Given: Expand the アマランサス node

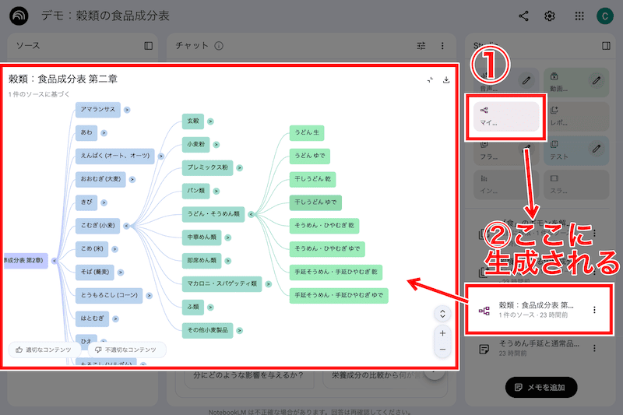Looking at the screenshot, I should 126,110.
